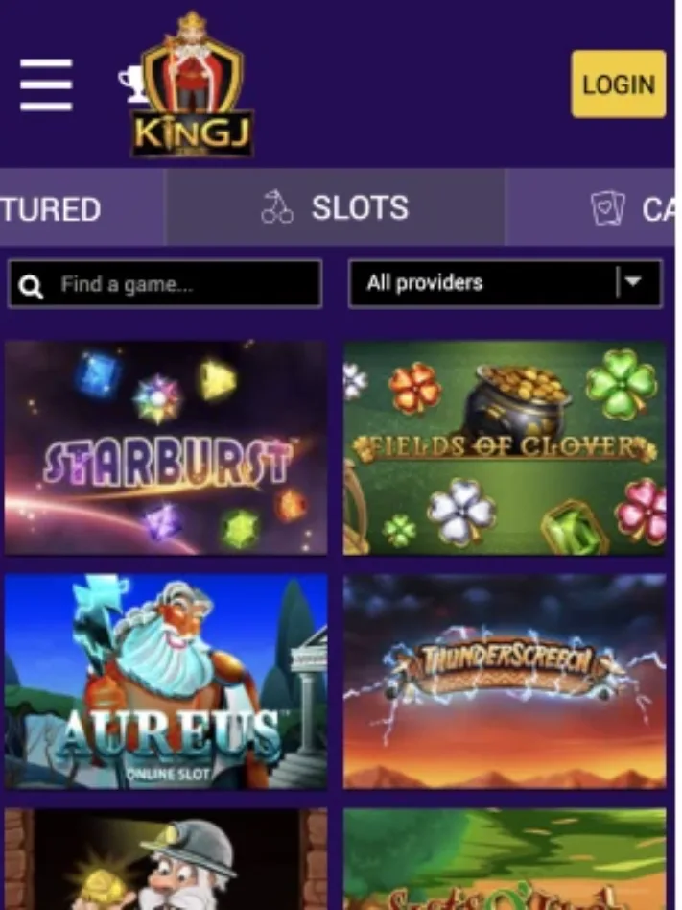Tap the playing cards icon tab
This screenshot has width=682, height=910.
pos(608,207)
